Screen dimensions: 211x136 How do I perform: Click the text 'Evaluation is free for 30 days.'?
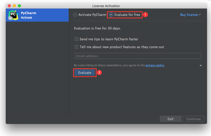97,28
